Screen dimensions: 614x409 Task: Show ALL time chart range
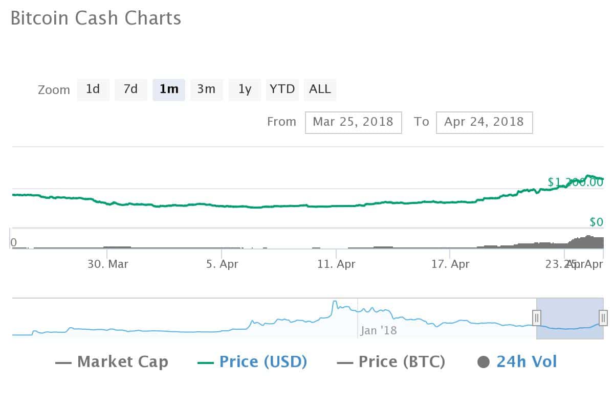tap(320, 89)
